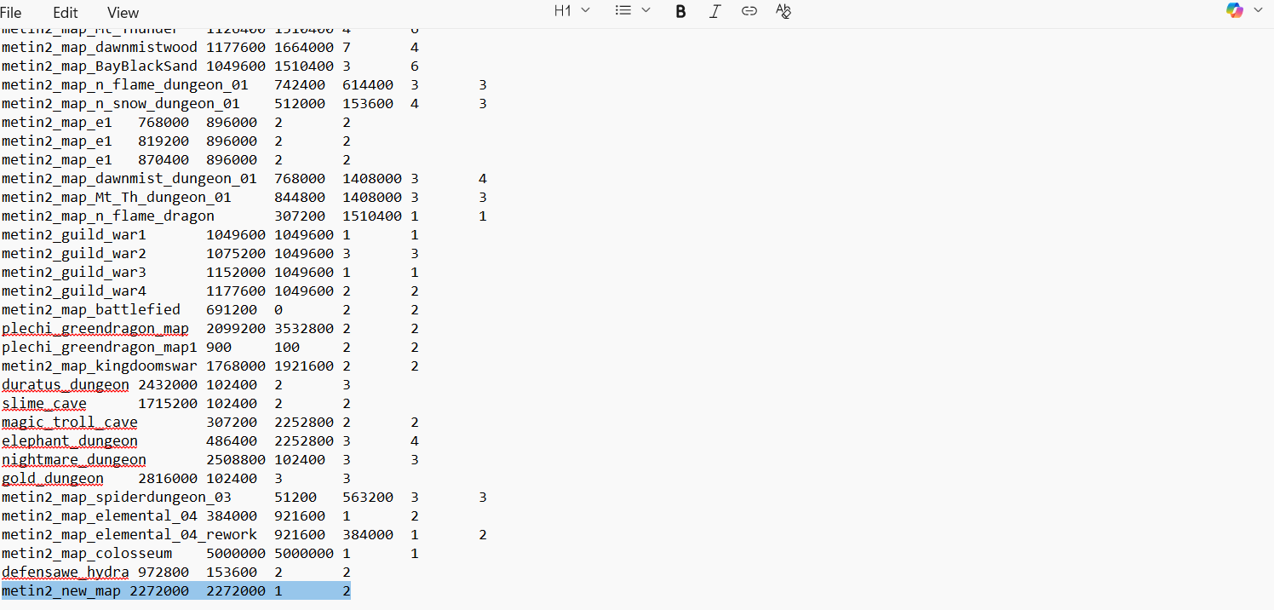Viewport: 1274px width, 610px height.
Task: Click value 2508800 in the nightmare_dungeon row
Action: (x=236, y=459)
